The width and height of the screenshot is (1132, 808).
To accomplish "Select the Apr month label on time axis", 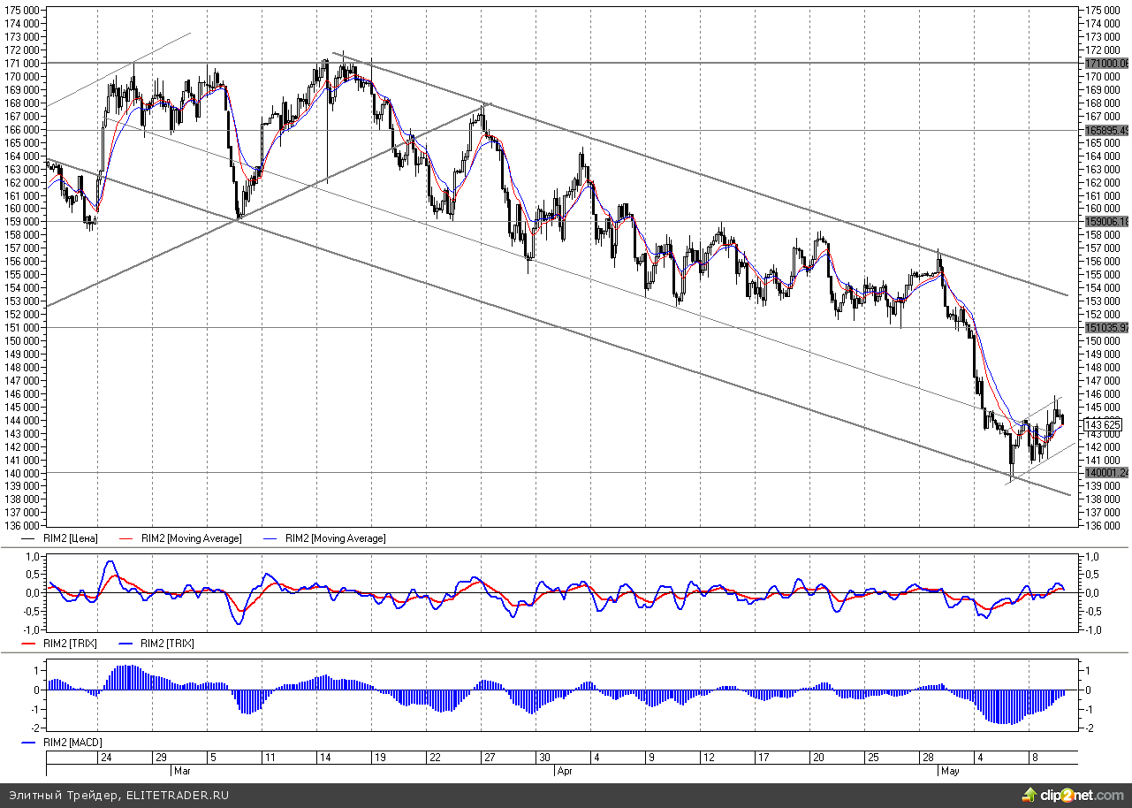I will click(566, 771).
